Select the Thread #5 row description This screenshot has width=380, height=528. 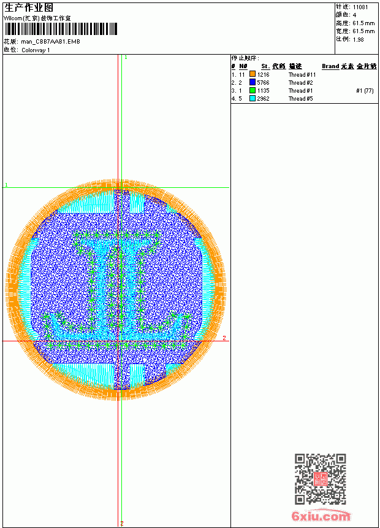click(301, 99)
